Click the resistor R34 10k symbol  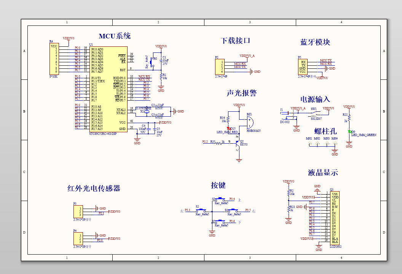coord(228,119)
